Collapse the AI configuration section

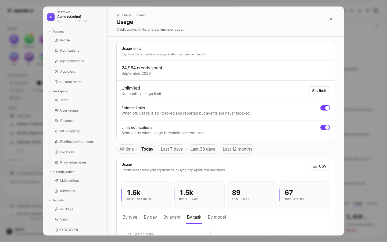pos(61,172)
